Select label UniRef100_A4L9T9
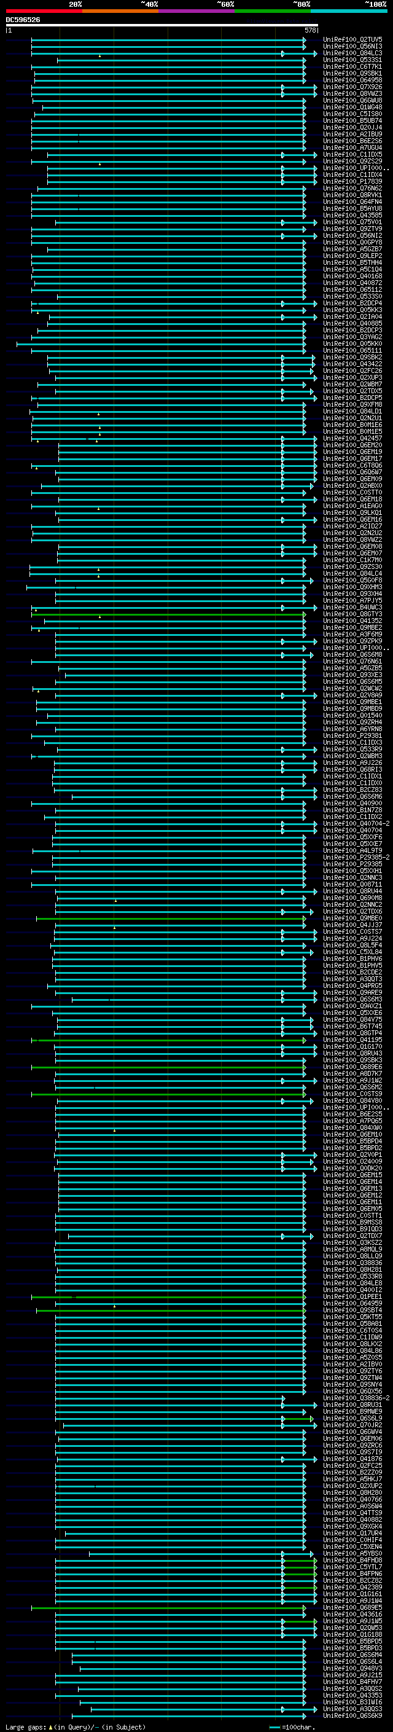Image resolution: width=393 pixels, height=1732 pixels. [x=352, y=850]
